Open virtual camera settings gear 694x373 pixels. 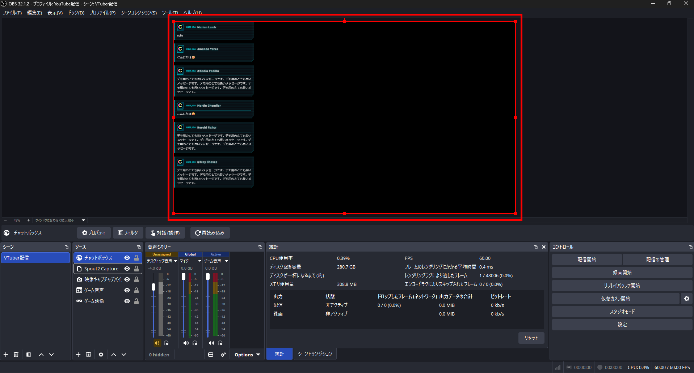[x=687, y=299]
